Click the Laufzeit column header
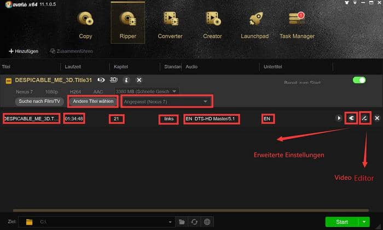 pyautogui.click(x=73, y=67)
